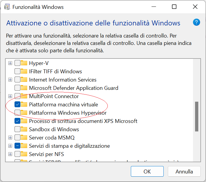Viewport: 206px width, 182px height.
Task: Select the Hyper-V folder icon
Action: pyautogui.click(x=24, y=63)
